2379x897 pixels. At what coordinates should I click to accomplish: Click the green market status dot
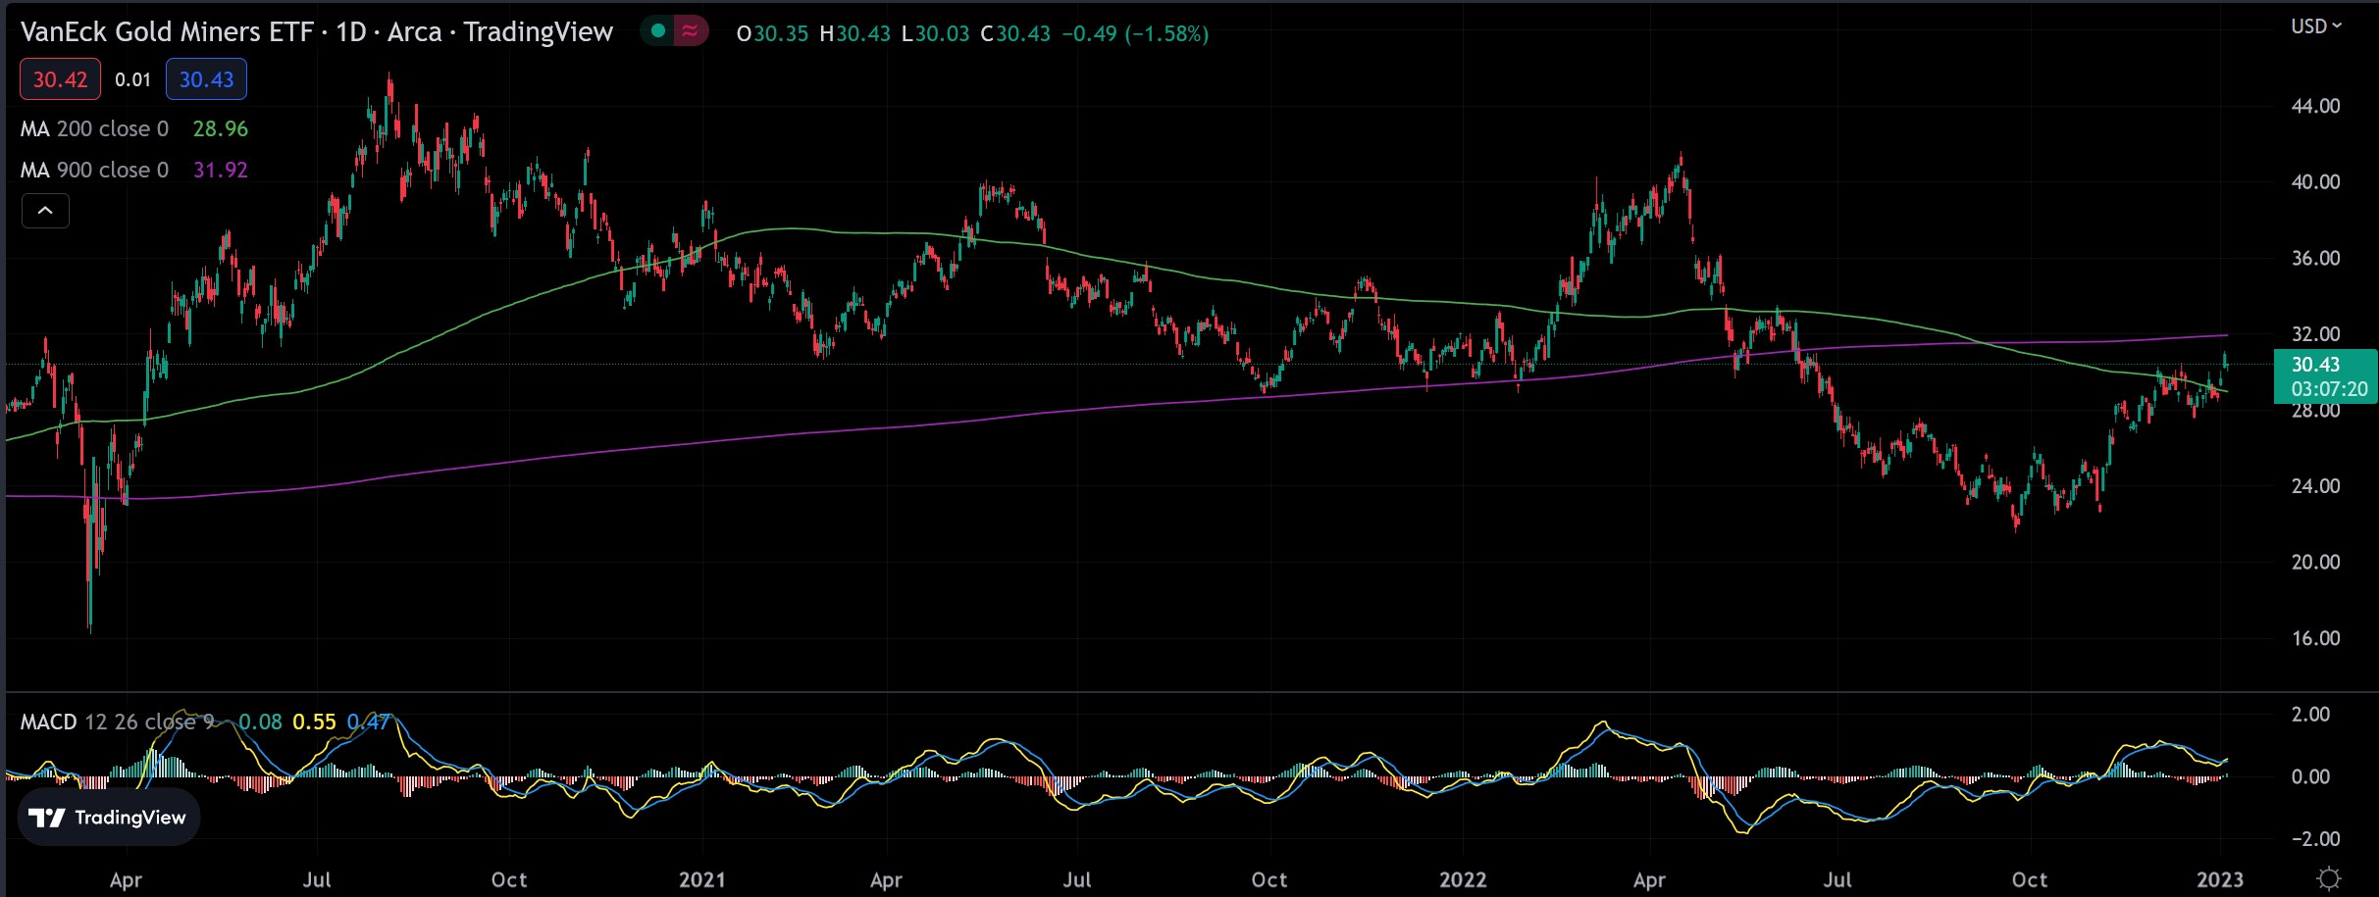(658, 31)
